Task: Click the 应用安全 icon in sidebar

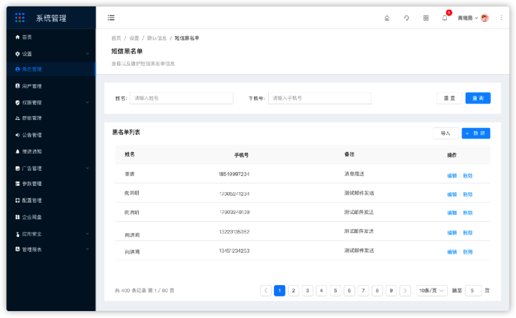Action: tap(17, 234)
